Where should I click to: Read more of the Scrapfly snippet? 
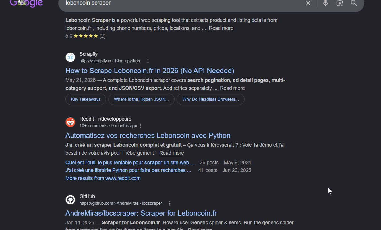[x=232, y=88]
